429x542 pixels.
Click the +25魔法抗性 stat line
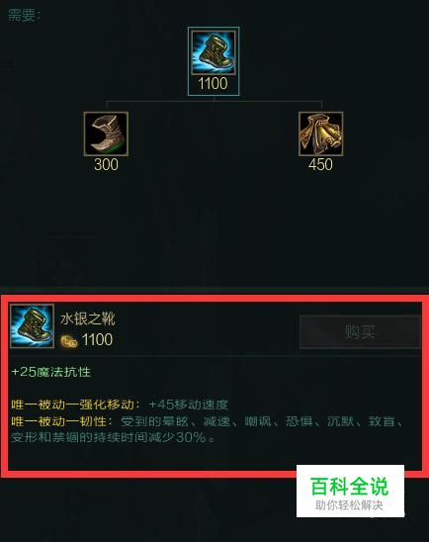51,372
